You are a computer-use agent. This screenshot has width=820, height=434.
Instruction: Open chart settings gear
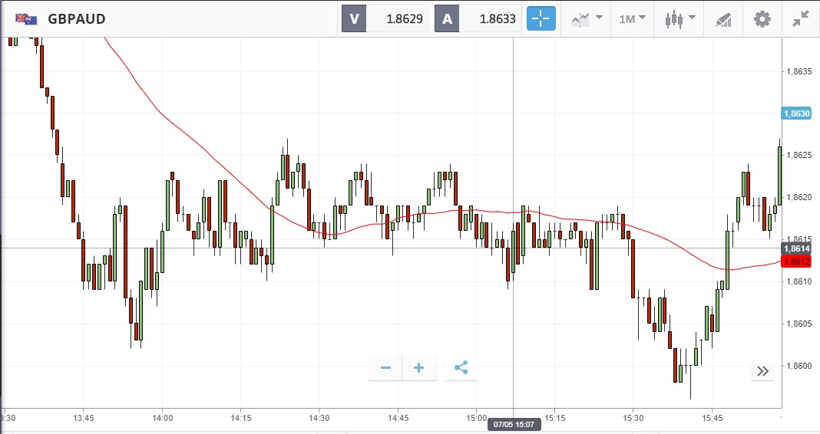point(762,18)
